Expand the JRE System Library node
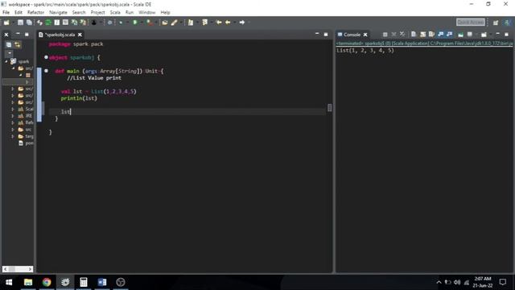 coord(13,116)
